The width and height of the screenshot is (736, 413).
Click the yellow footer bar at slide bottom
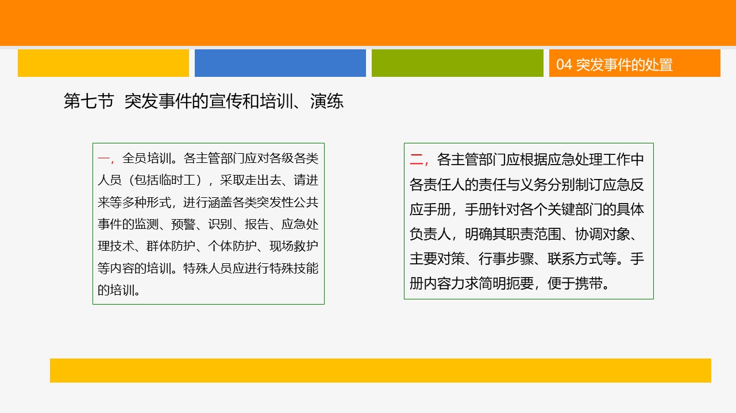[x=380, y=371]
